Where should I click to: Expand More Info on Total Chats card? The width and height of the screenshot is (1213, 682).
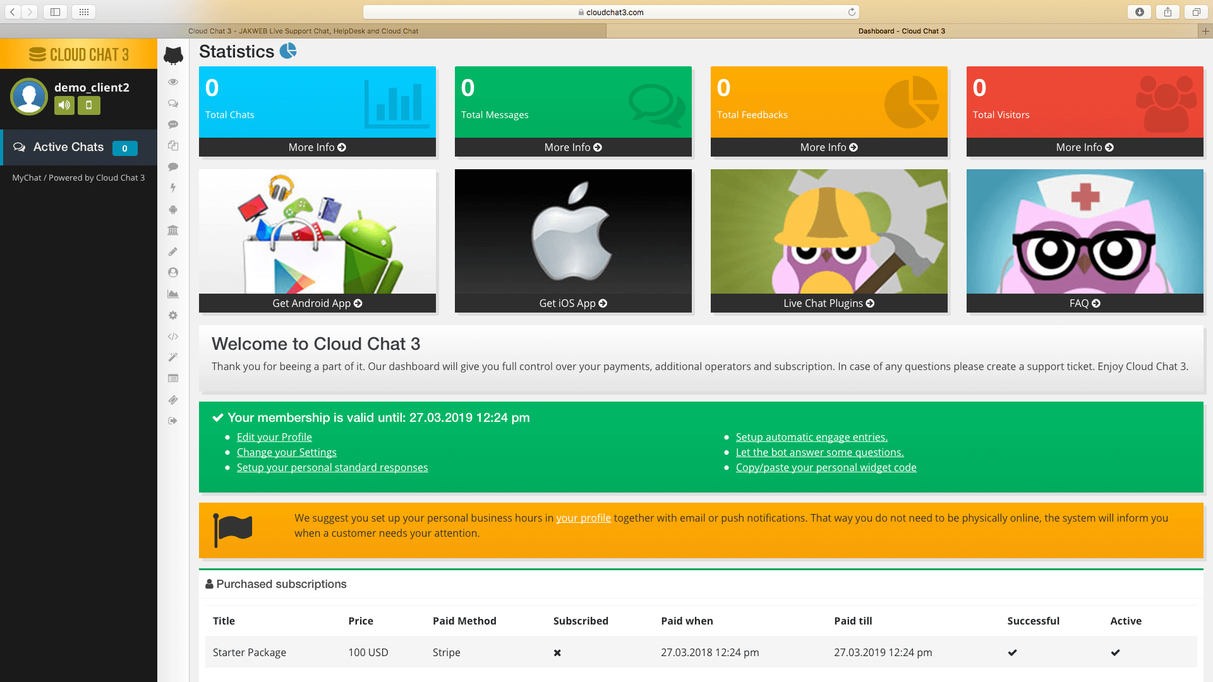[317, 147]
